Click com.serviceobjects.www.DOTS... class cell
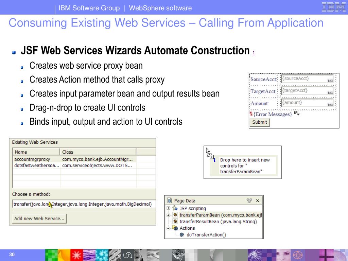 [97, 166]
